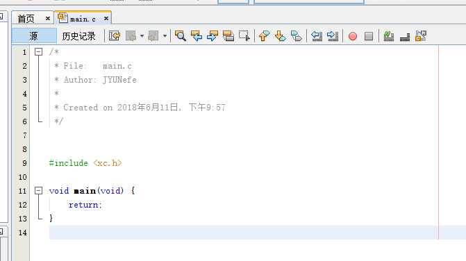The image size is (466, 261).
Task: Toggle highlight search icon
Action: click(228, 36)
